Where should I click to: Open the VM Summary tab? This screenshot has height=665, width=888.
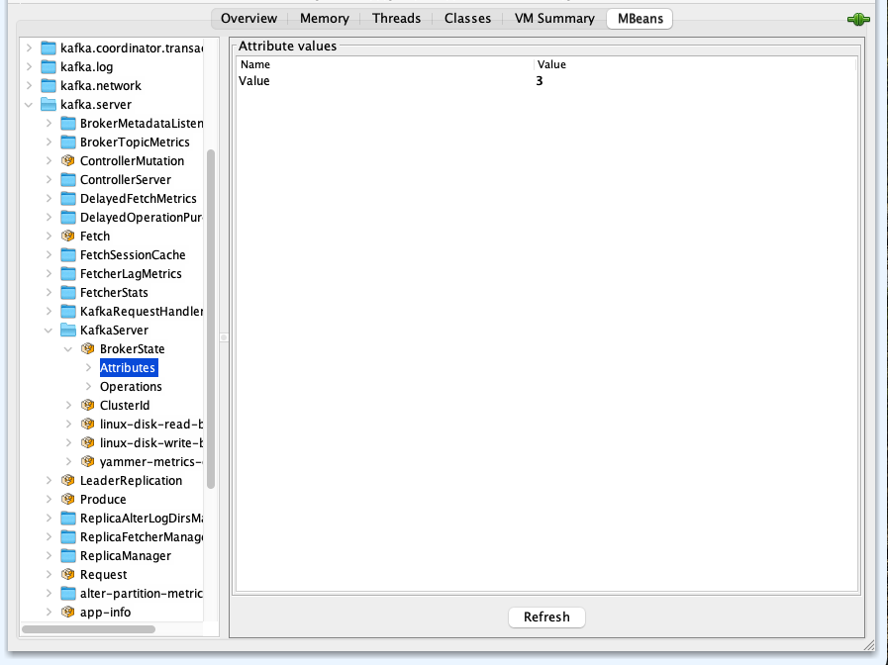pyautogui.click(x=554, y=19)
